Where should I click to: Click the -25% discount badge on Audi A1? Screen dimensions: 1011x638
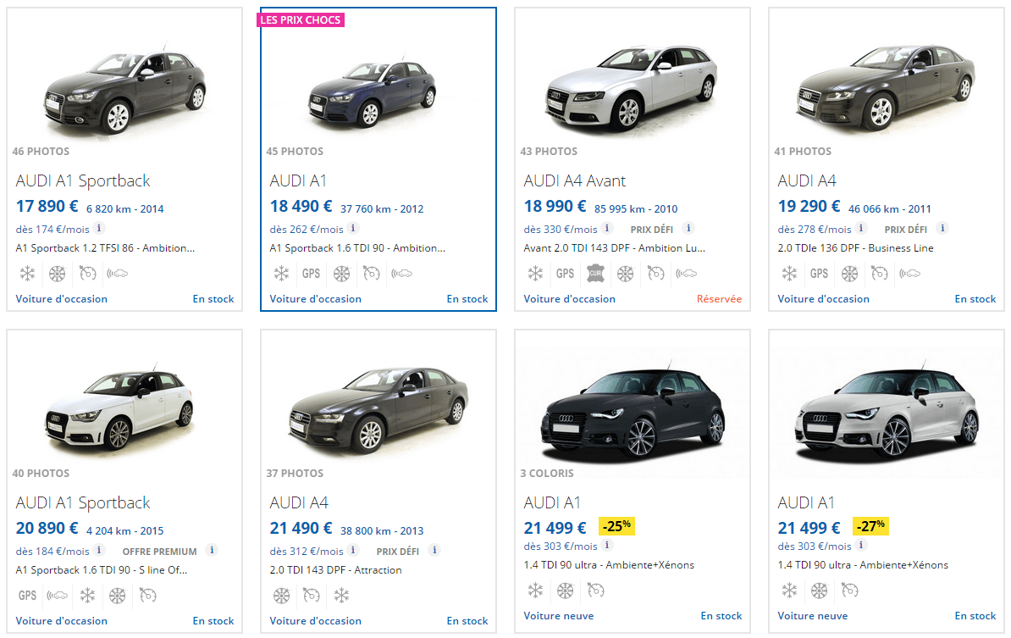[x=616, y=526]
